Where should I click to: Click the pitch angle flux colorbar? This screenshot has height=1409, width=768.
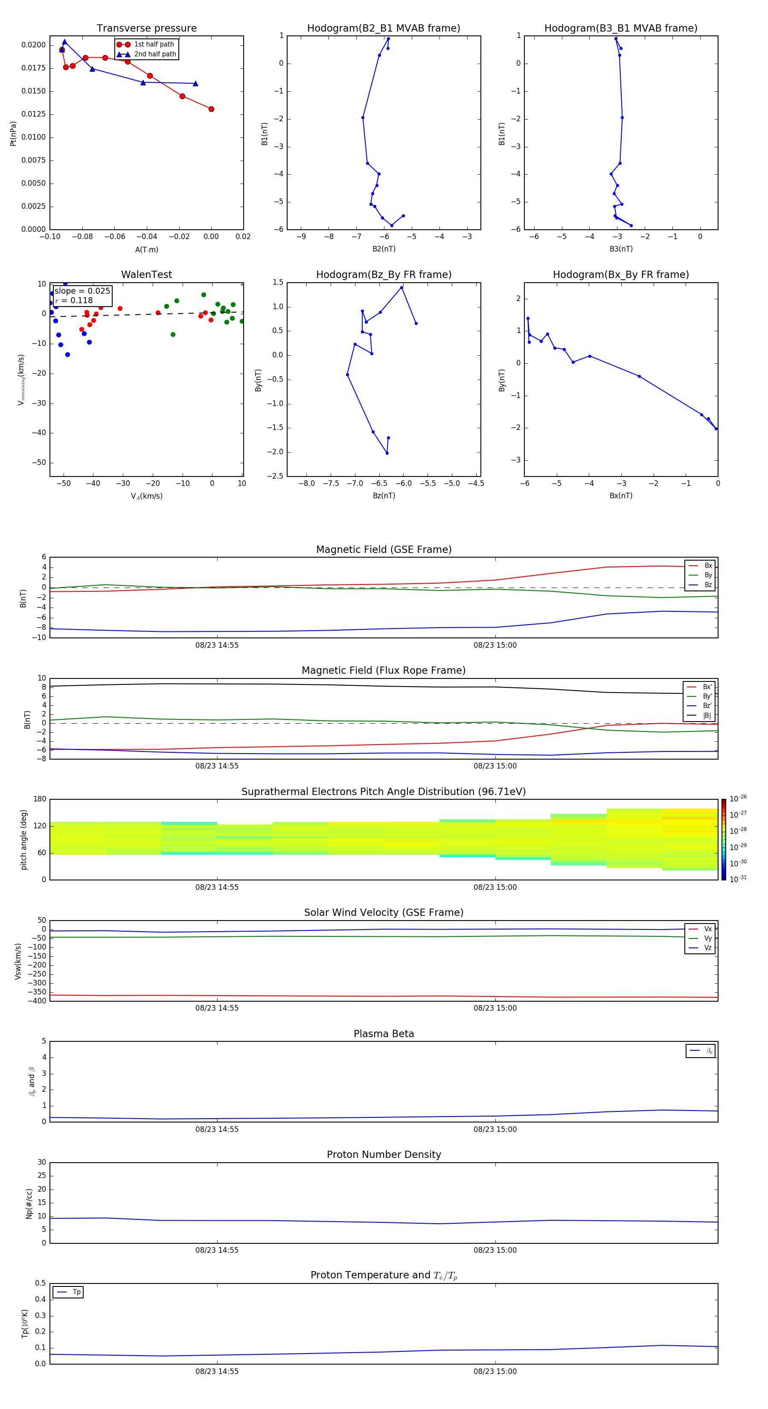pyautogui.click(x=724, y=839)
